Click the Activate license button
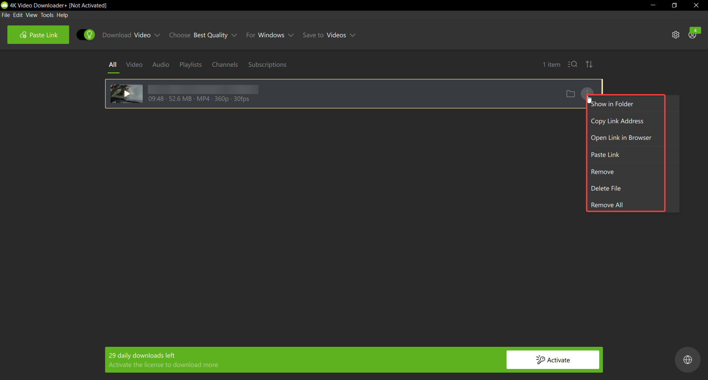 (553, 360)
